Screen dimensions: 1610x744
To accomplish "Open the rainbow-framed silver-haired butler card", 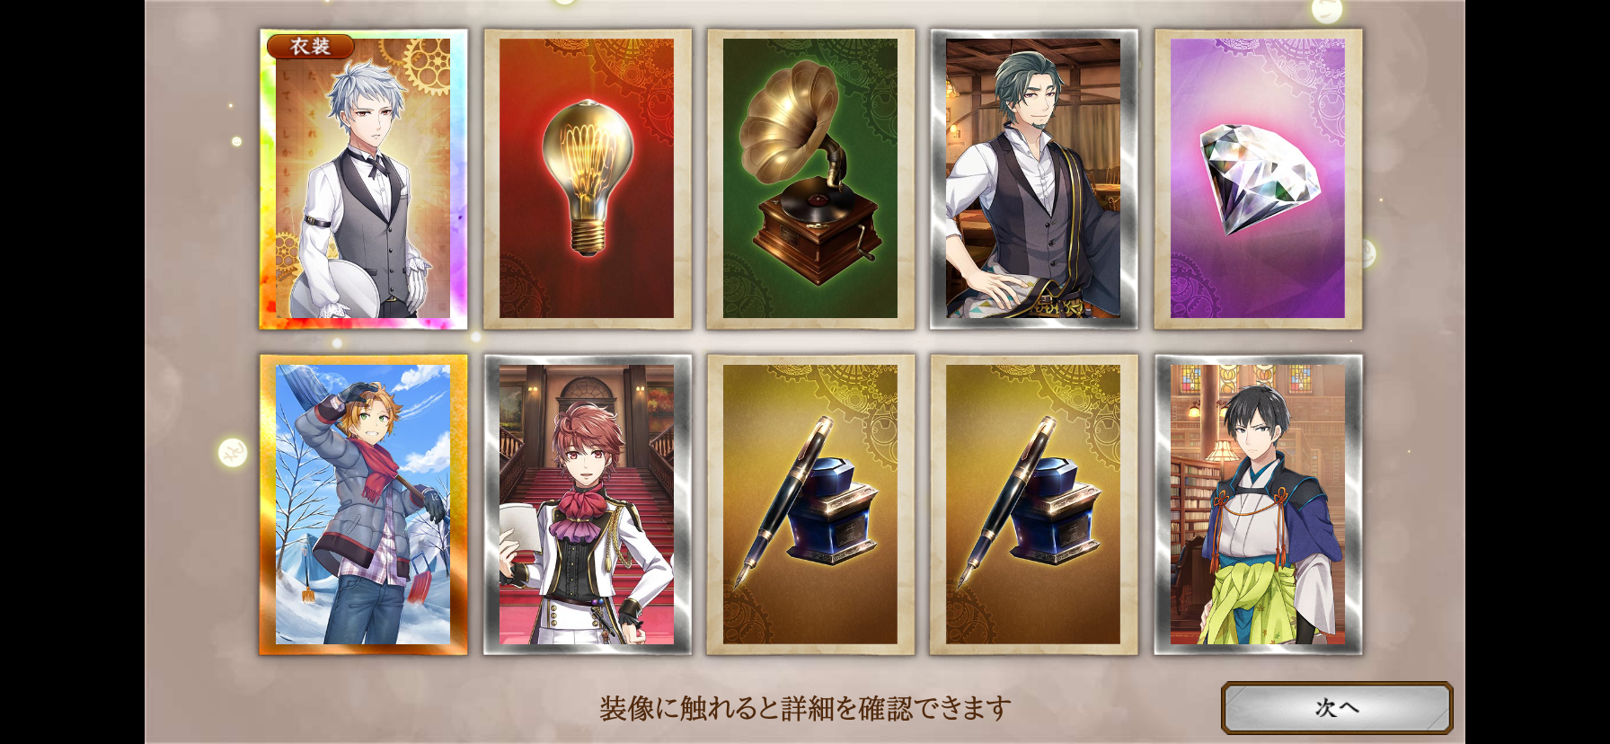I will point(363,179).
